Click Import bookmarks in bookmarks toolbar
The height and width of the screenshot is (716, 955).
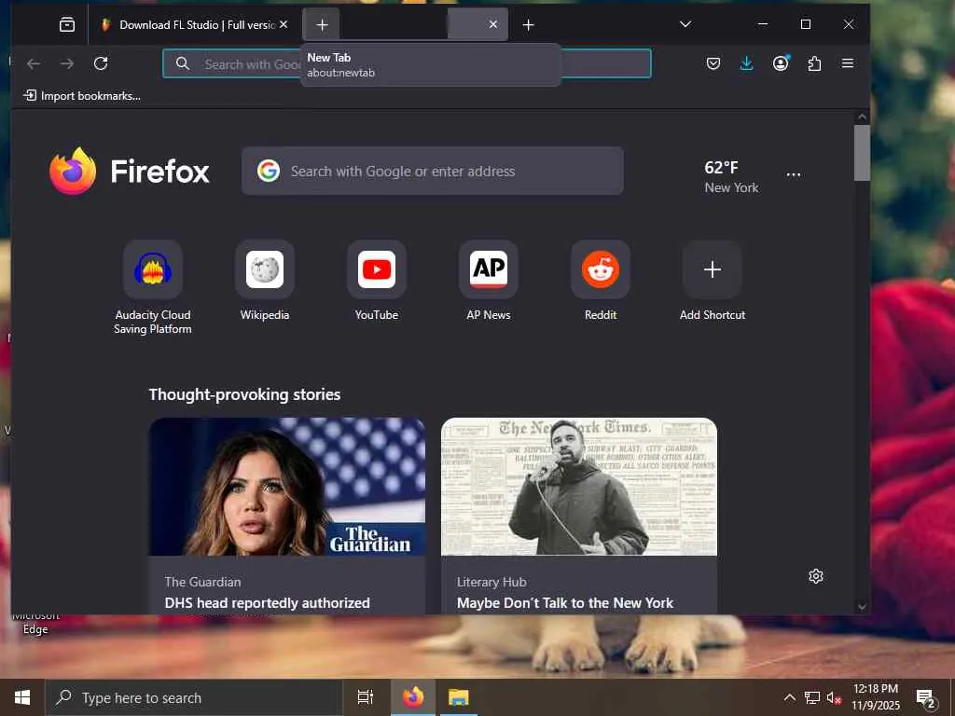tap(82, 96)
